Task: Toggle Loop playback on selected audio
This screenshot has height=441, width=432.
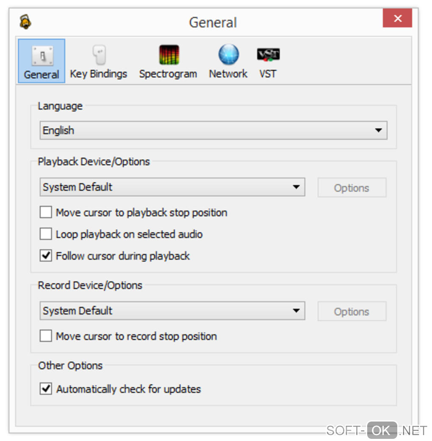Action: pyautogui.click(x=46, y=234)
